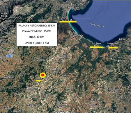This screenshot has width=131, height=113.
Task: Click the Costitx label
Action: pos(22,74)
